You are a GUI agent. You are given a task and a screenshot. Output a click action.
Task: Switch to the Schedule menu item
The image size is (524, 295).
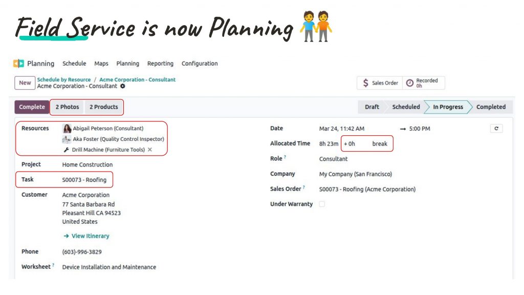click(x=74, y=63)
